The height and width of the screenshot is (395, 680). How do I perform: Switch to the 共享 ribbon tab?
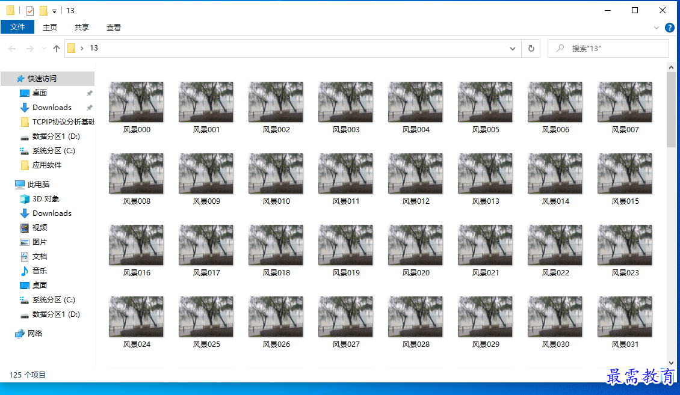tap(81, 27)
